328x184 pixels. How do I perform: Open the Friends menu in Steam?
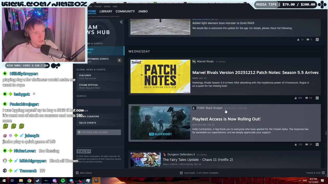98,6
